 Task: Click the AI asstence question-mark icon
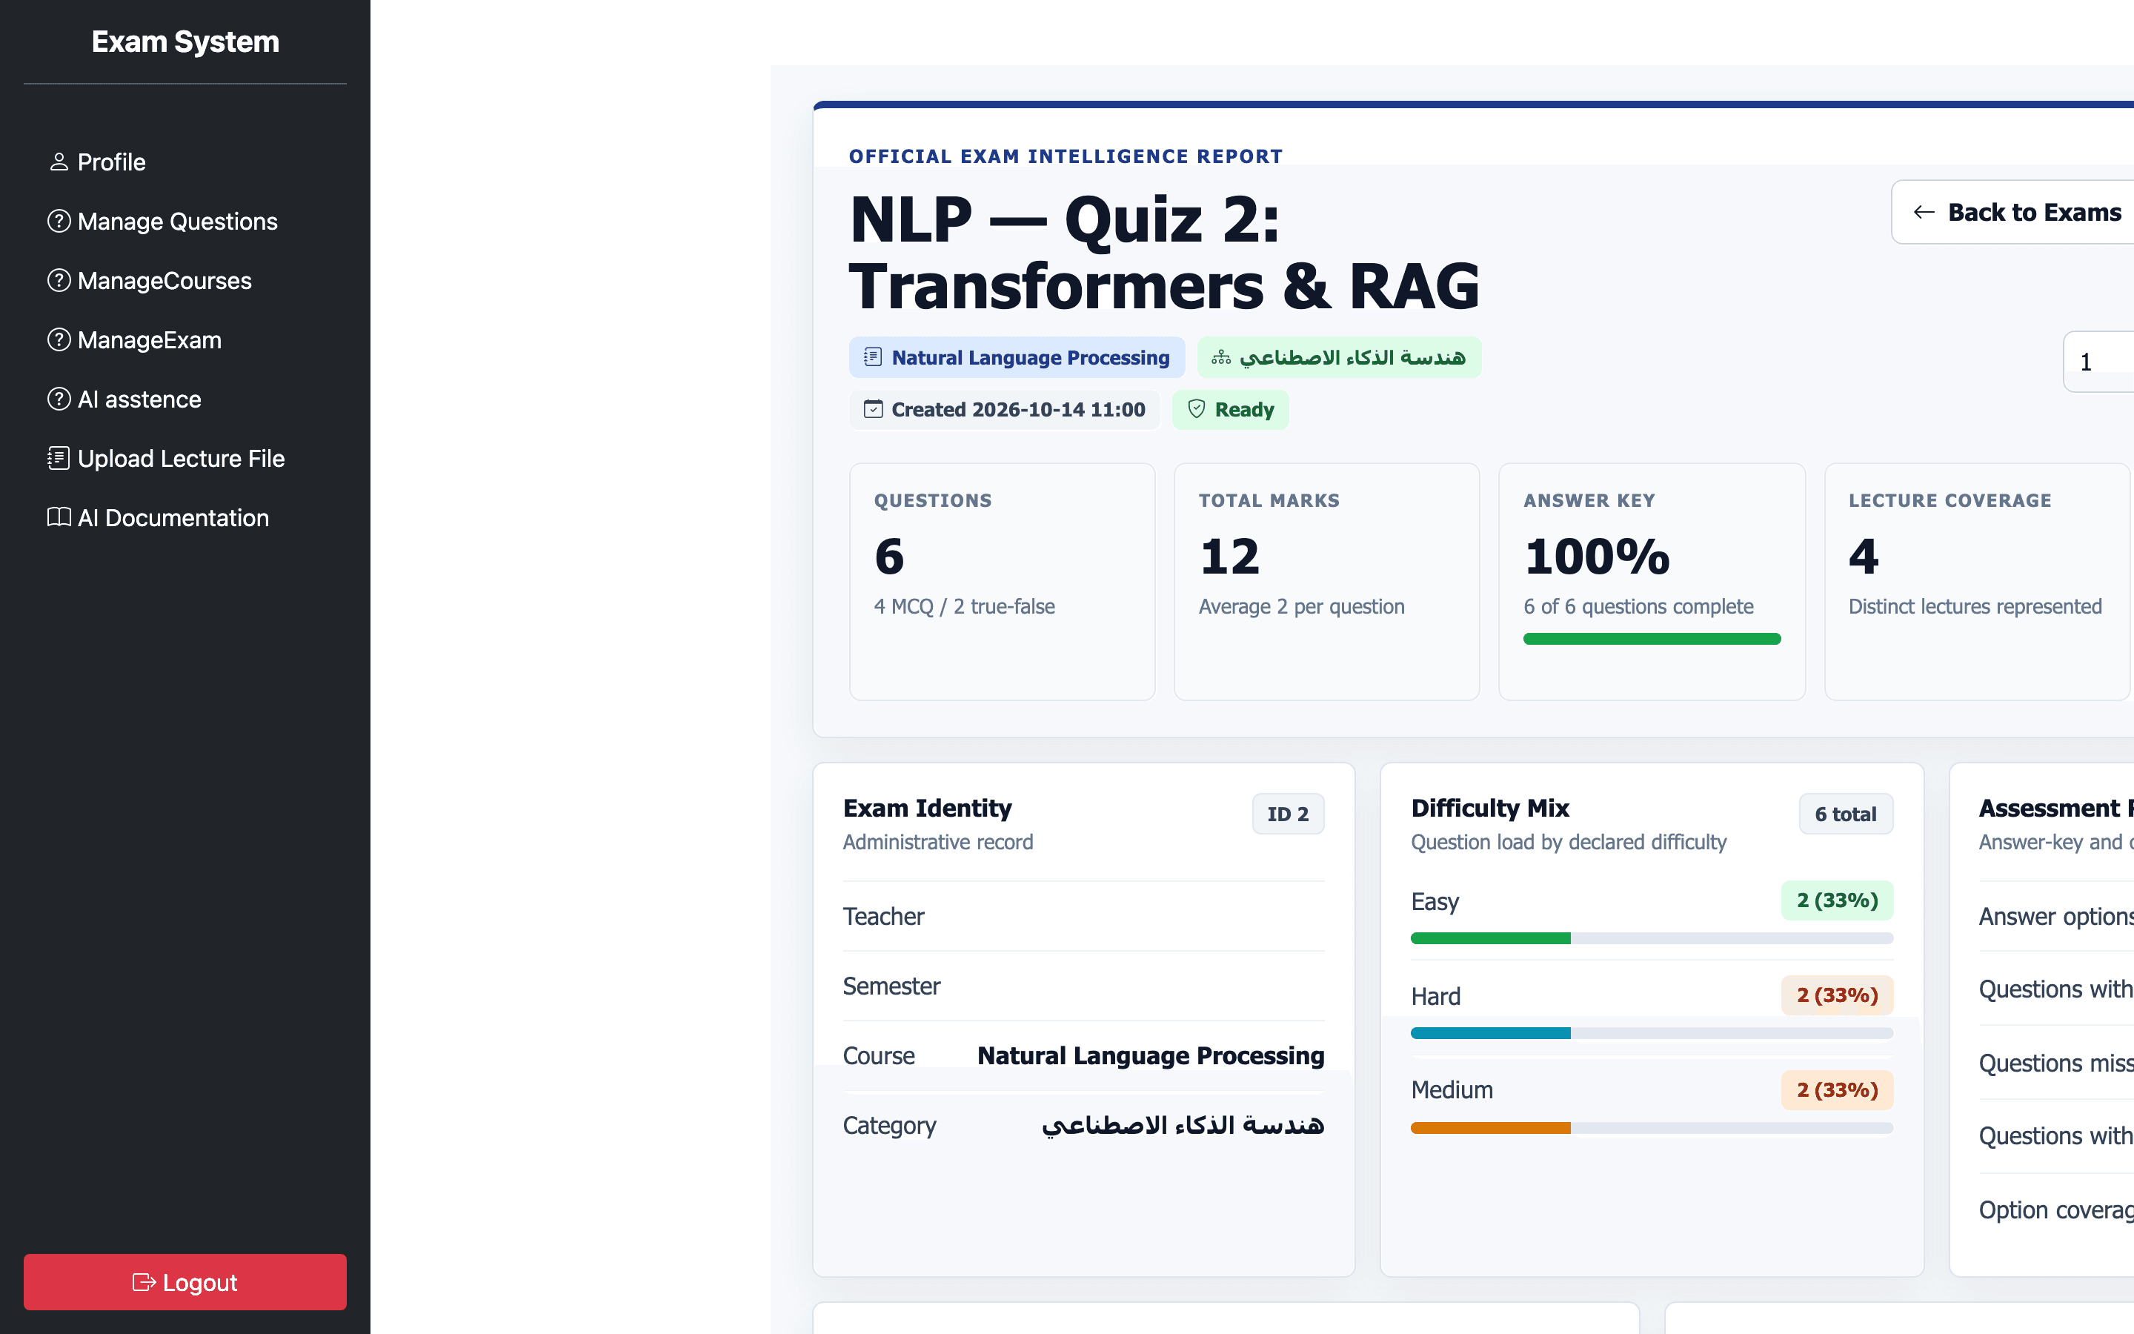pyautogui.click(x=59, y=399)
